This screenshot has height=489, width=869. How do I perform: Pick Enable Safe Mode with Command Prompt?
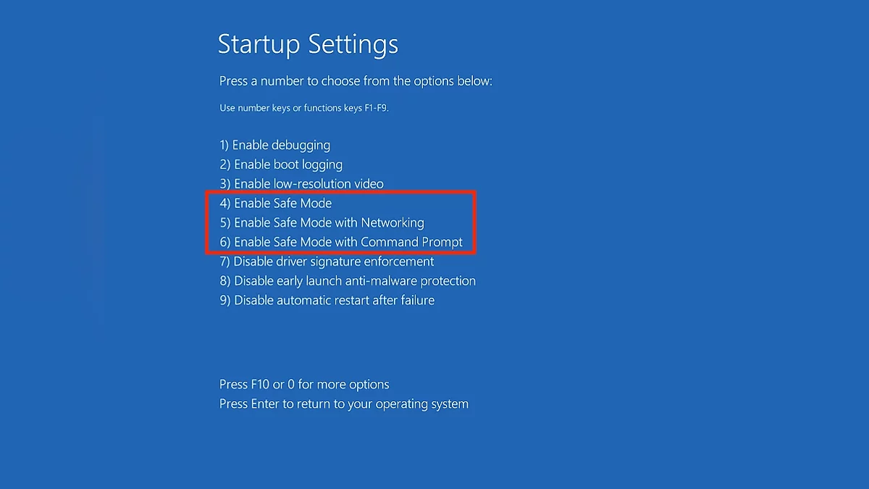tap(340, 242)
